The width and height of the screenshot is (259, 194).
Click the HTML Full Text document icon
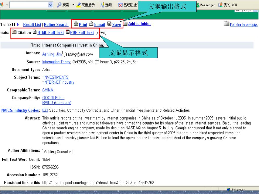coord(35,32)
